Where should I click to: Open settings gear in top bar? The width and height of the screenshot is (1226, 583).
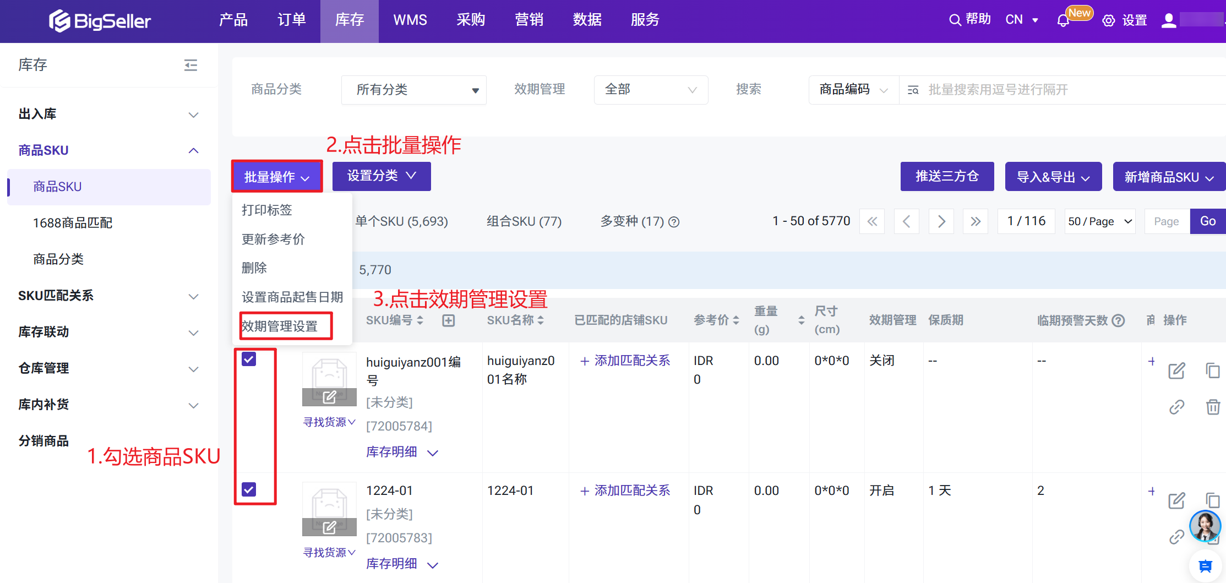click(x=1109, y=21)
